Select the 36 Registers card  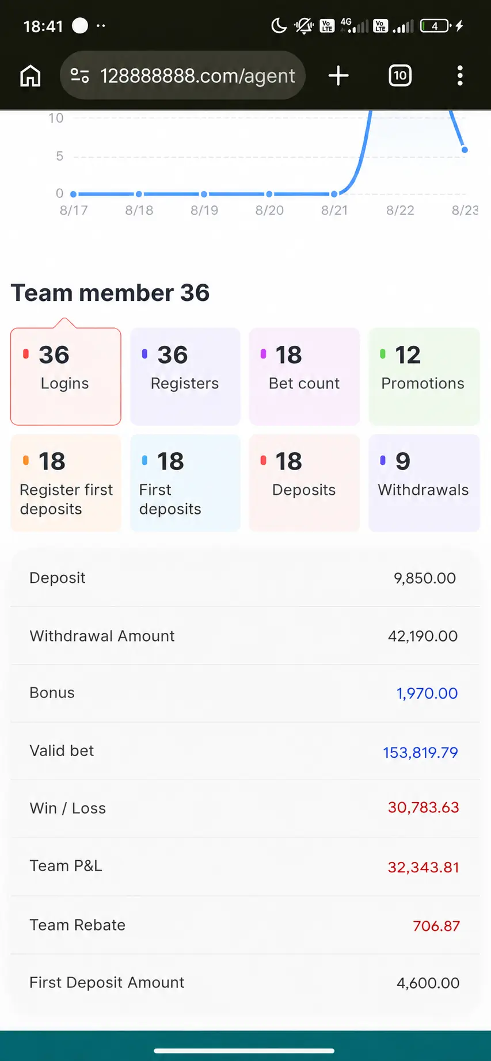[x=185, y=376]
